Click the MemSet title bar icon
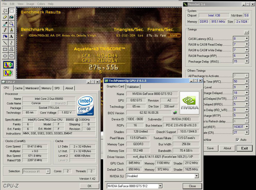 (185, 4)
